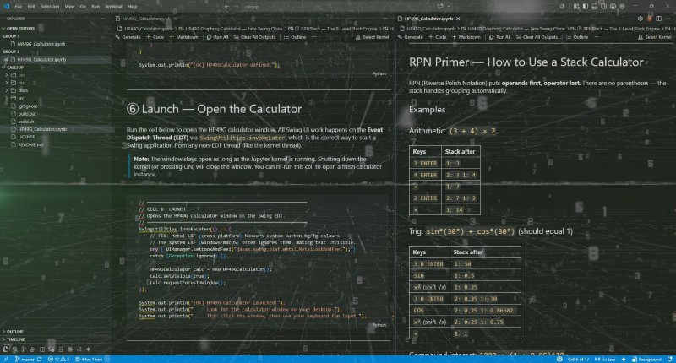Viewport: 676px width, 363px height.
Task: Open the LICENSE file
Action: [26, 137]
